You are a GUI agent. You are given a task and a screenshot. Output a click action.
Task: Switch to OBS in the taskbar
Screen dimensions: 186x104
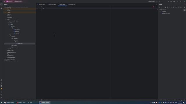pos(21,103)
